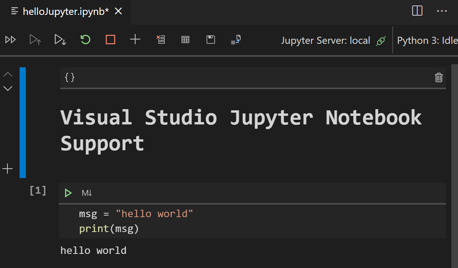Convert the markdown cell to code
Screen dimensions: 458x268
coord(69,77)
